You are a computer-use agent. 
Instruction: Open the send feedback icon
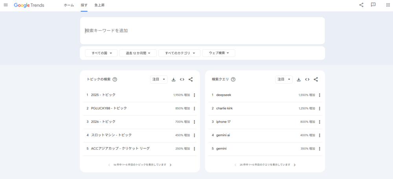click(x=373, y=5)
